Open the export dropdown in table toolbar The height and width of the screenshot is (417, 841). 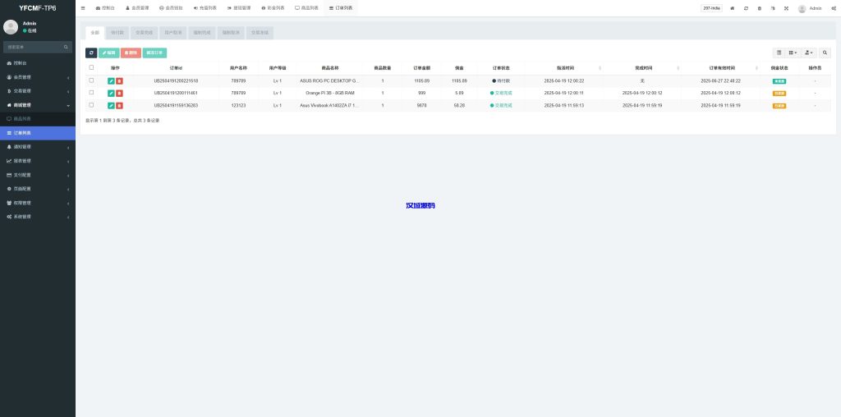click(x=809, y=53)
